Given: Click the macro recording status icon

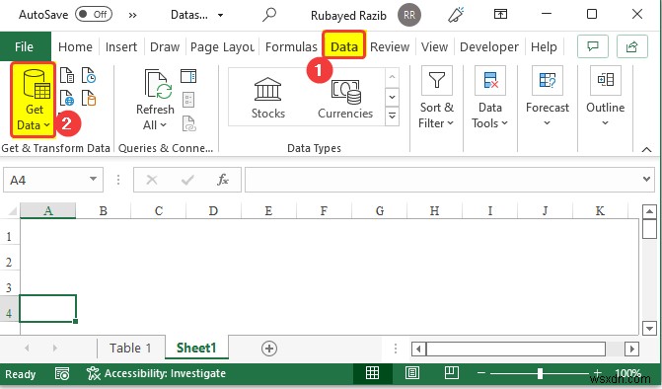Looking at the screenshot, I should point(62,374).
